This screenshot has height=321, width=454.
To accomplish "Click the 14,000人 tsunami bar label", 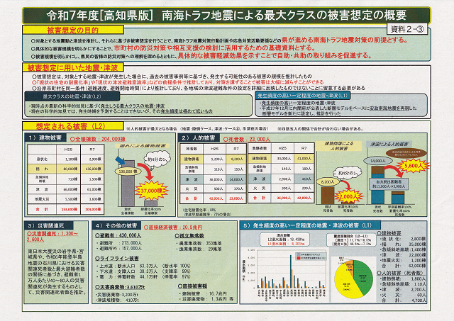I will 377,161.
